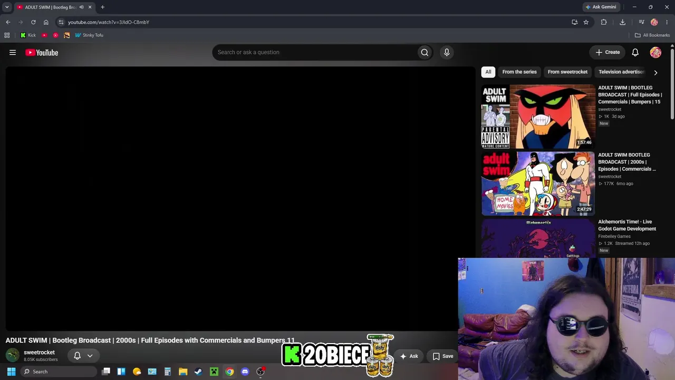Click the YouTube page vertical scrollbar
675x380 pixels.
pos(672,84)
